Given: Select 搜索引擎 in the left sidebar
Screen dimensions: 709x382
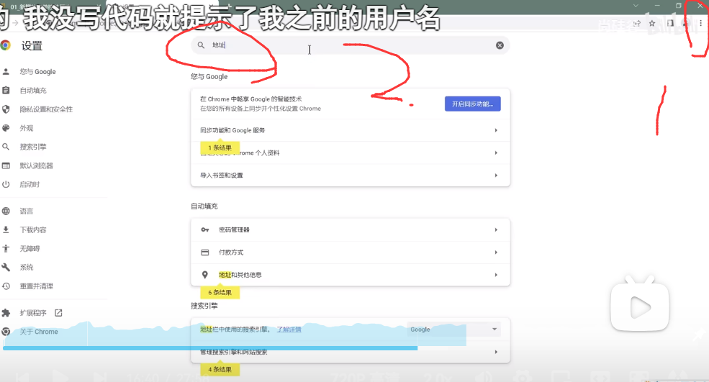Looking at the screenshot, I should click(x=33, y=147).
